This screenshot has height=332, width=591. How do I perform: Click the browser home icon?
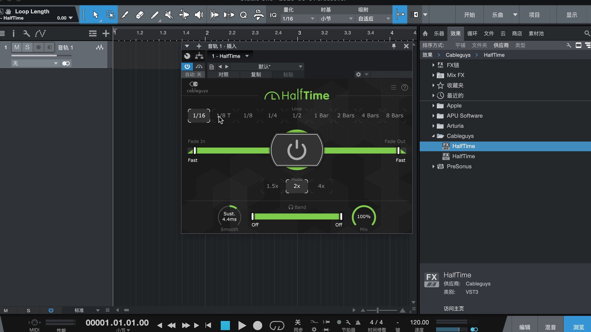(425, 33)
